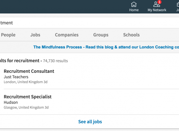Screen dimensions: 179x131
Task: Open the Schools search tab
Action: tap(132, 35)
